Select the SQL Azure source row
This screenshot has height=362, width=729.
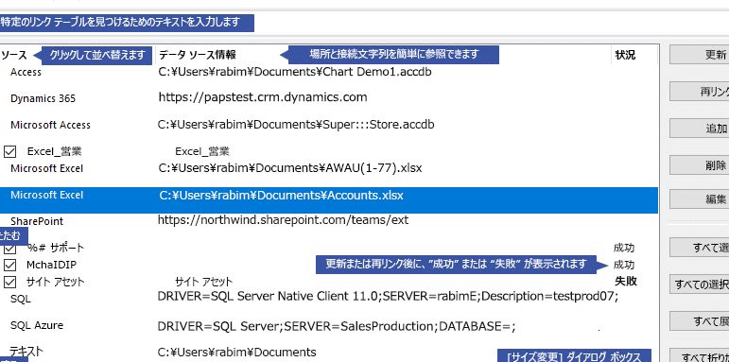tap(329, 326)
